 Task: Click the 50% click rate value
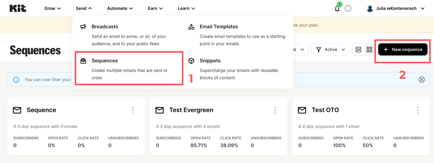[x=368, y=145]
